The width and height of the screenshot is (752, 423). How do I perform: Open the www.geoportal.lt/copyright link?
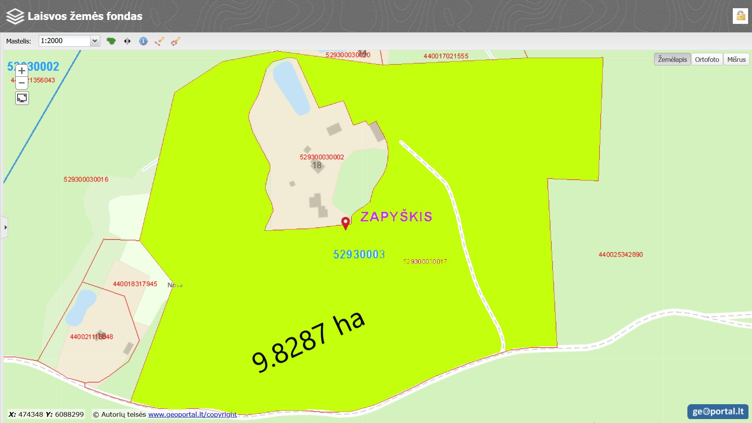(193, 414)
